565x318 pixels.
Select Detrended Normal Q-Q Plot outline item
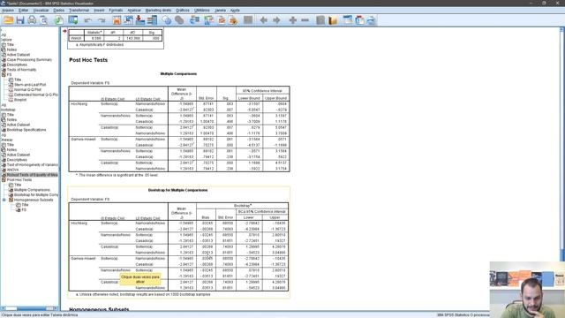36,95
